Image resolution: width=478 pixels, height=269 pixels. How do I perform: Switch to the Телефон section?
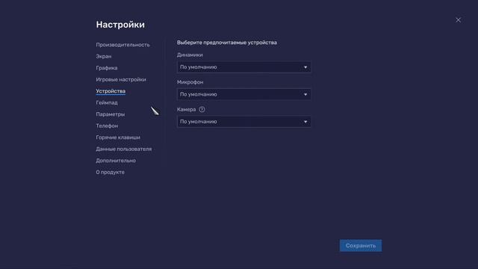pyautogui.click(x=107, y=126)
